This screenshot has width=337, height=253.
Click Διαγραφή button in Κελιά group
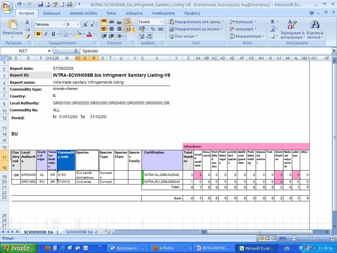(243, 29)
